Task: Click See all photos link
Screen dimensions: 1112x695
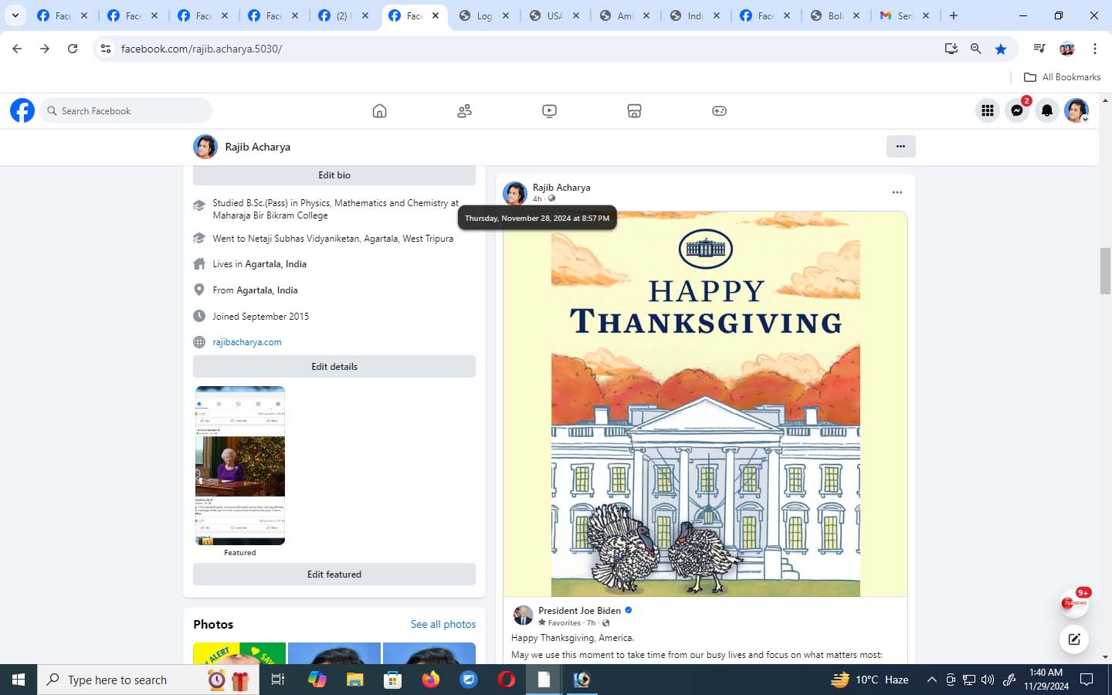Action: [x=443, y=624]
